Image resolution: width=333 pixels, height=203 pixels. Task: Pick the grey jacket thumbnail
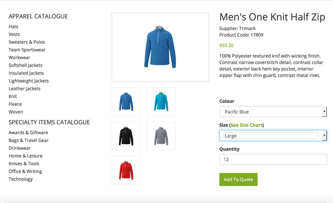click(161, 136)
